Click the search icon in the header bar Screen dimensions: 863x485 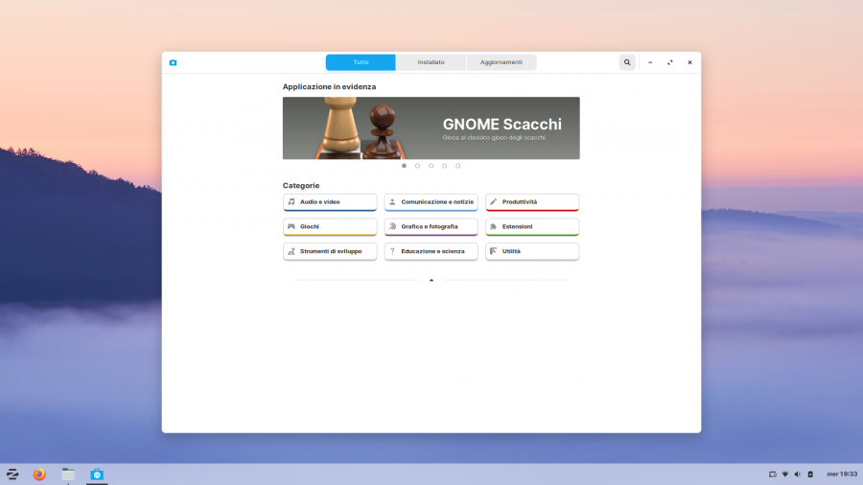coord(627,62)
